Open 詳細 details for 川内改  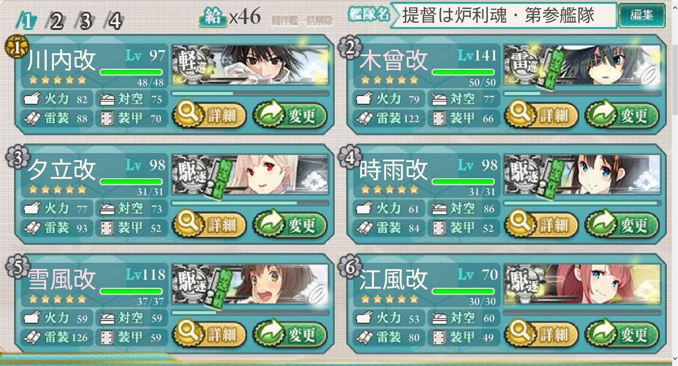point(210,115)
